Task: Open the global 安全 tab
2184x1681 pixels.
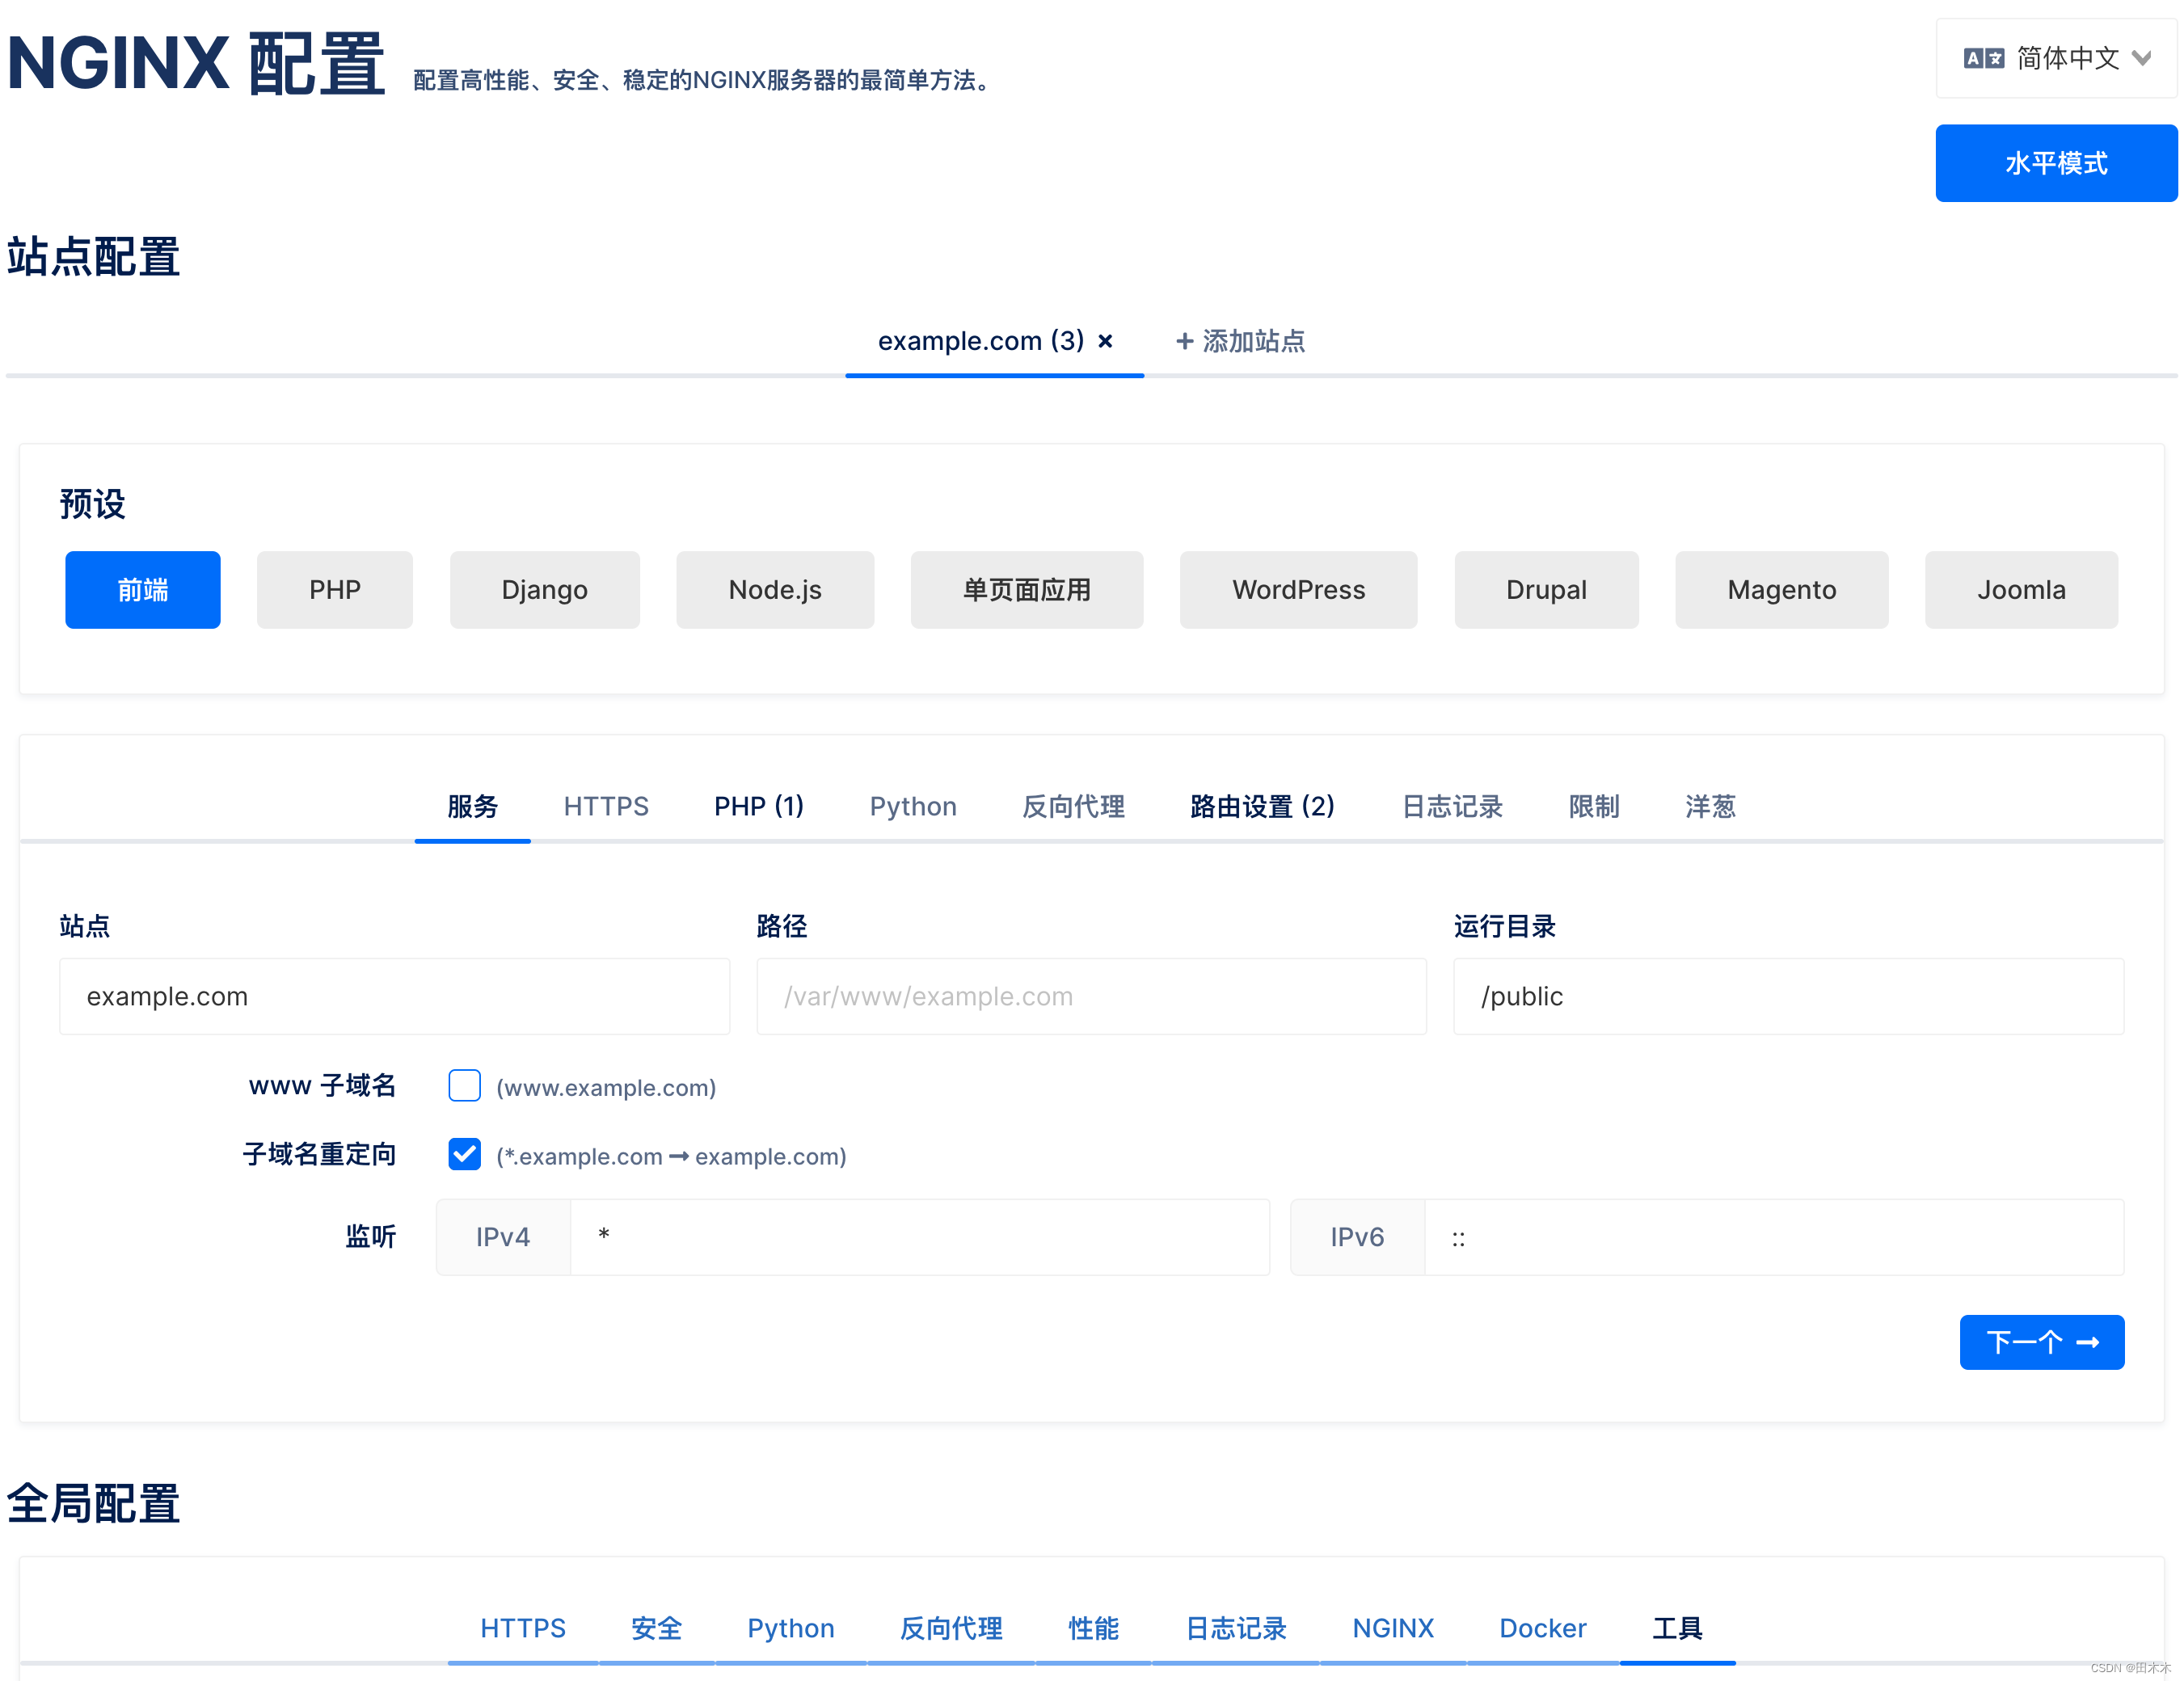Action: coord(657,1629)
